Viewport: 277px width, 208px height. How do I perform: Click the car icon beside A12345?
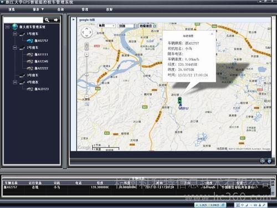pos(30,61)
